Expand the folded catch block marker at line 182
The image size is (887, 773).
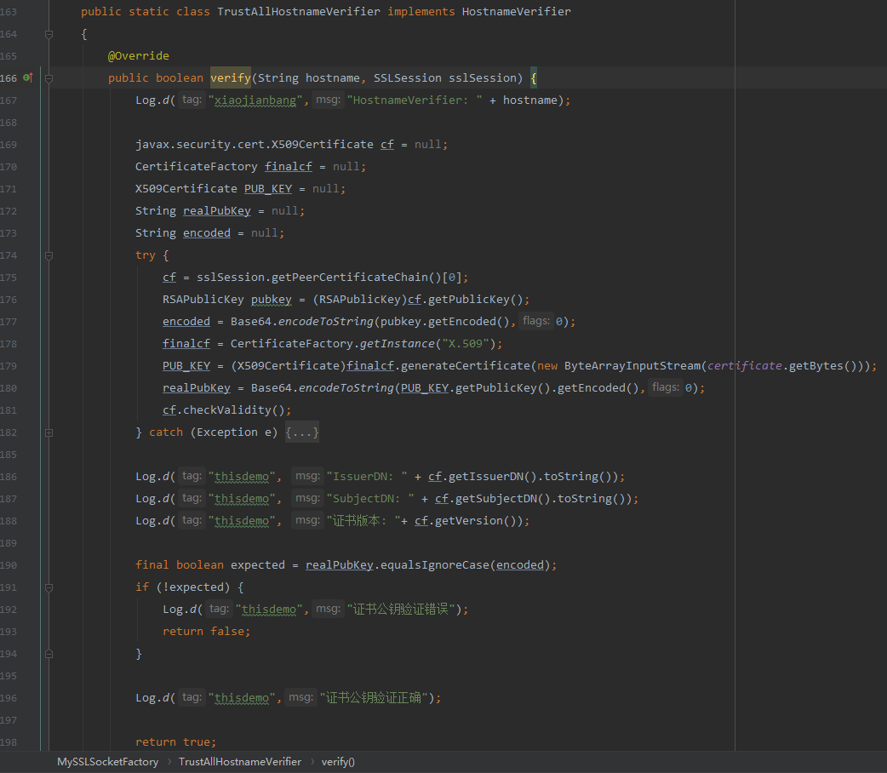pos(49,432)
